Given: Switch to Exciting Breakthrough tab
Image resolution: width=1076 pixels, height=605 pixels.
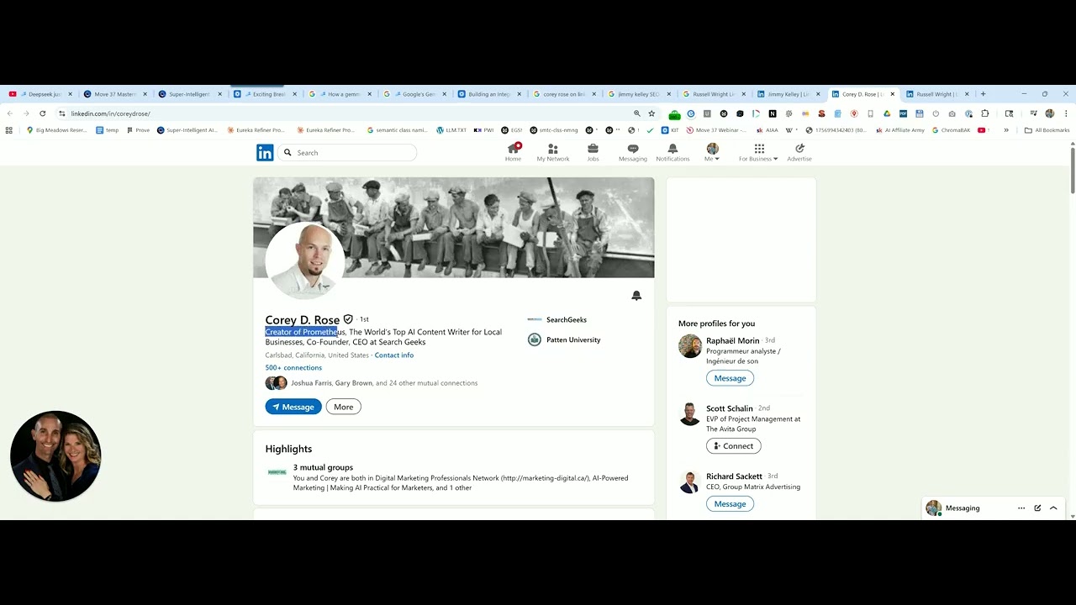Looking at the screenshot, I should [265, 94].
